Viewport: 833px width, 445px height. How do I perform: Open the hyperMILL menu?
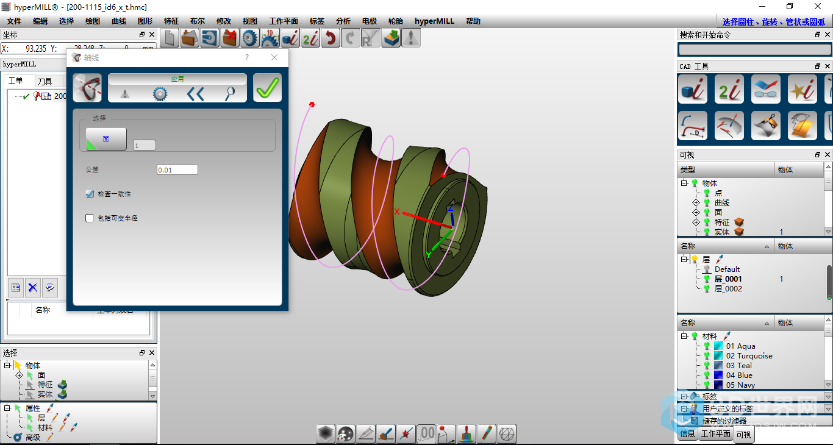pyautogui.click(x=434, y=21)
